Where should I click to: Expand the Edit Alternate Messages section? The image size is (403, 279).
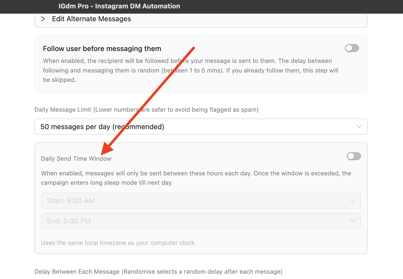(43, 19)
